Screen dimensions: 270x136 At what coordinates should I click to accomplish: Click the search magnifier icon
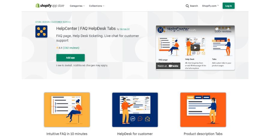click(x=187, y=6)
